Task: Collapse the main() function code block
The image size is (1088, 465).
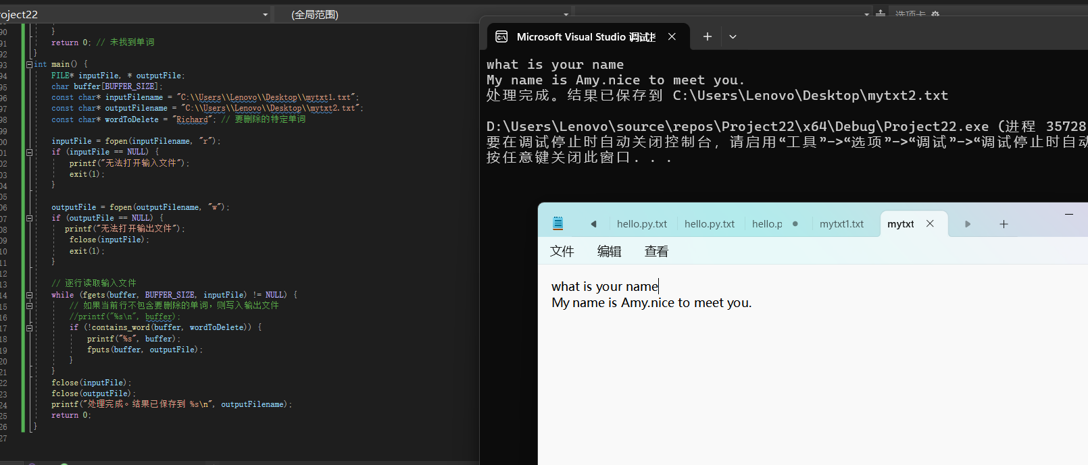Action: [29, 64]
